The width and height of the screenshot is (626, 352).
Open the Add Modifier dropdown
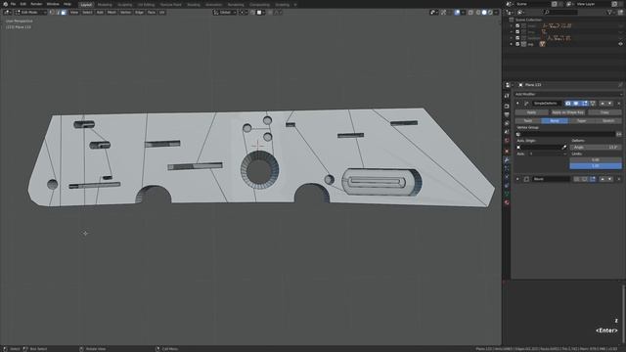[x=568, y=94]
